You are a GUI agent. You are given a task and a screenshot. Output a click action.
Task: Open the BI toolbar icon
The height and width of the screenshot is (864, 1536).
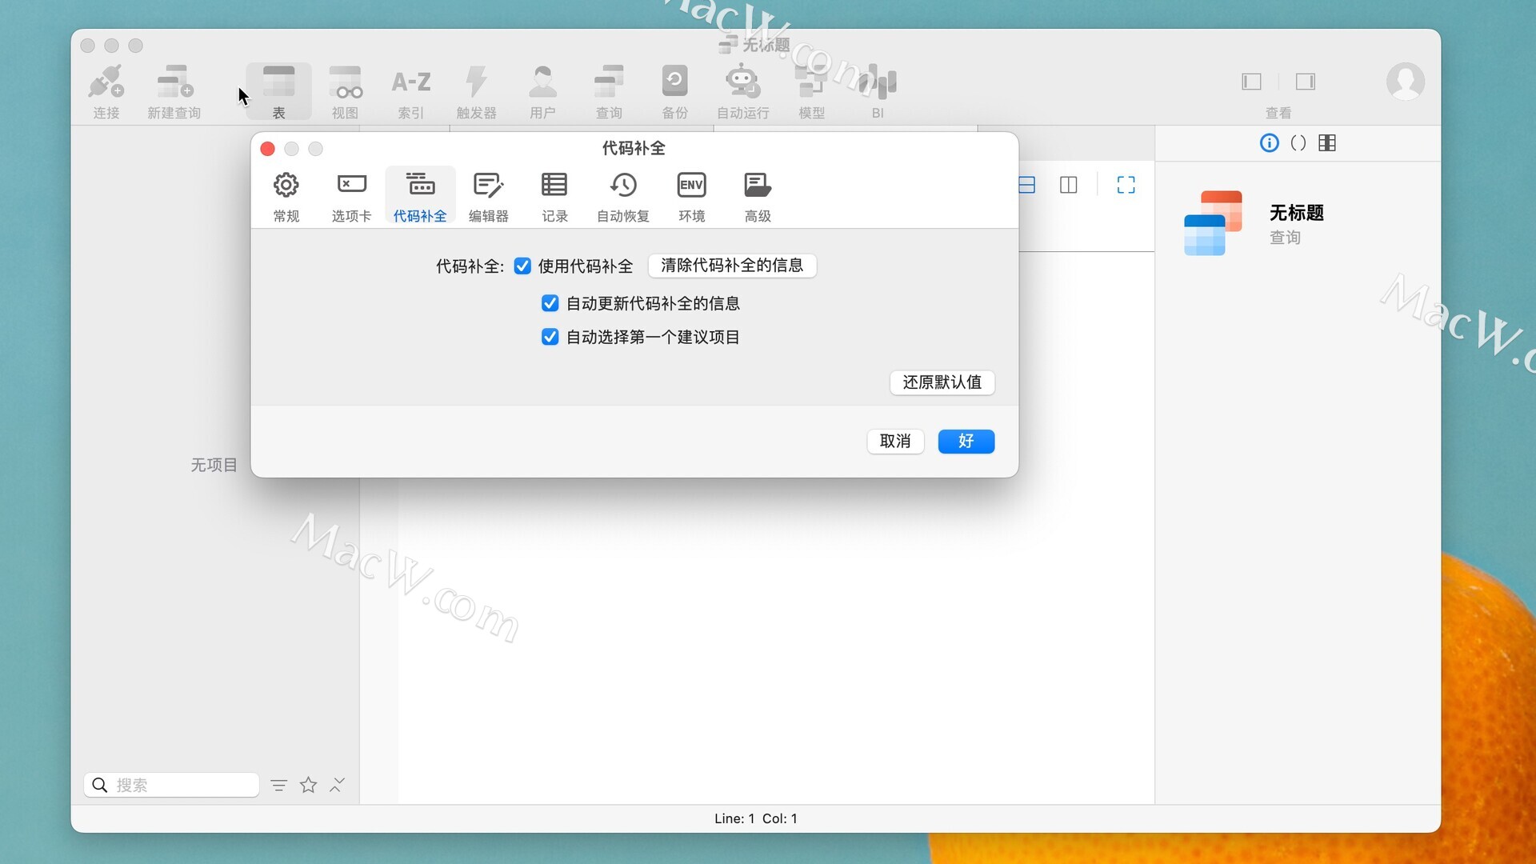(x=878, y=91)
